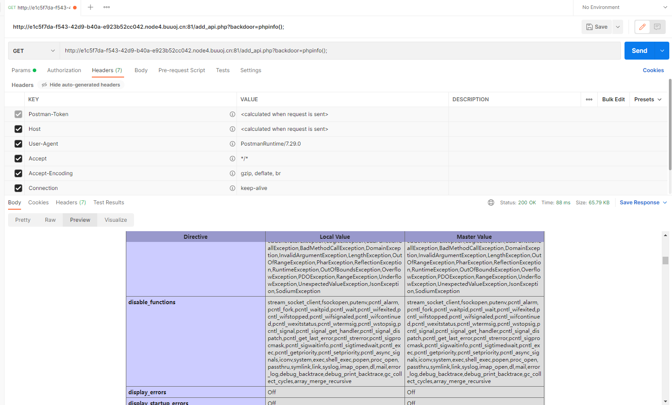Viewport: 672px width, 405px height.
Task: Open the Tests tab
Action: click(223, 70)
